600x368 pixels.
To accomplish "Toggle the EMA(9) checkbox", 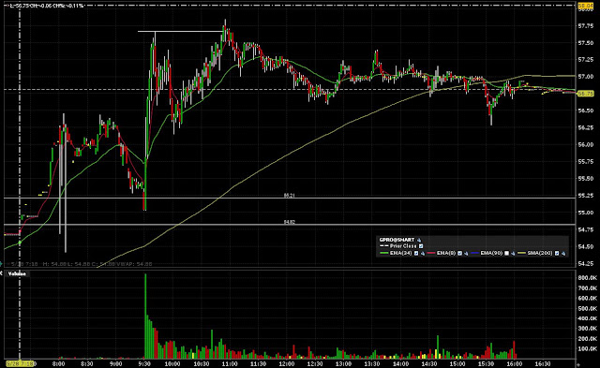I will coord(460,254).
